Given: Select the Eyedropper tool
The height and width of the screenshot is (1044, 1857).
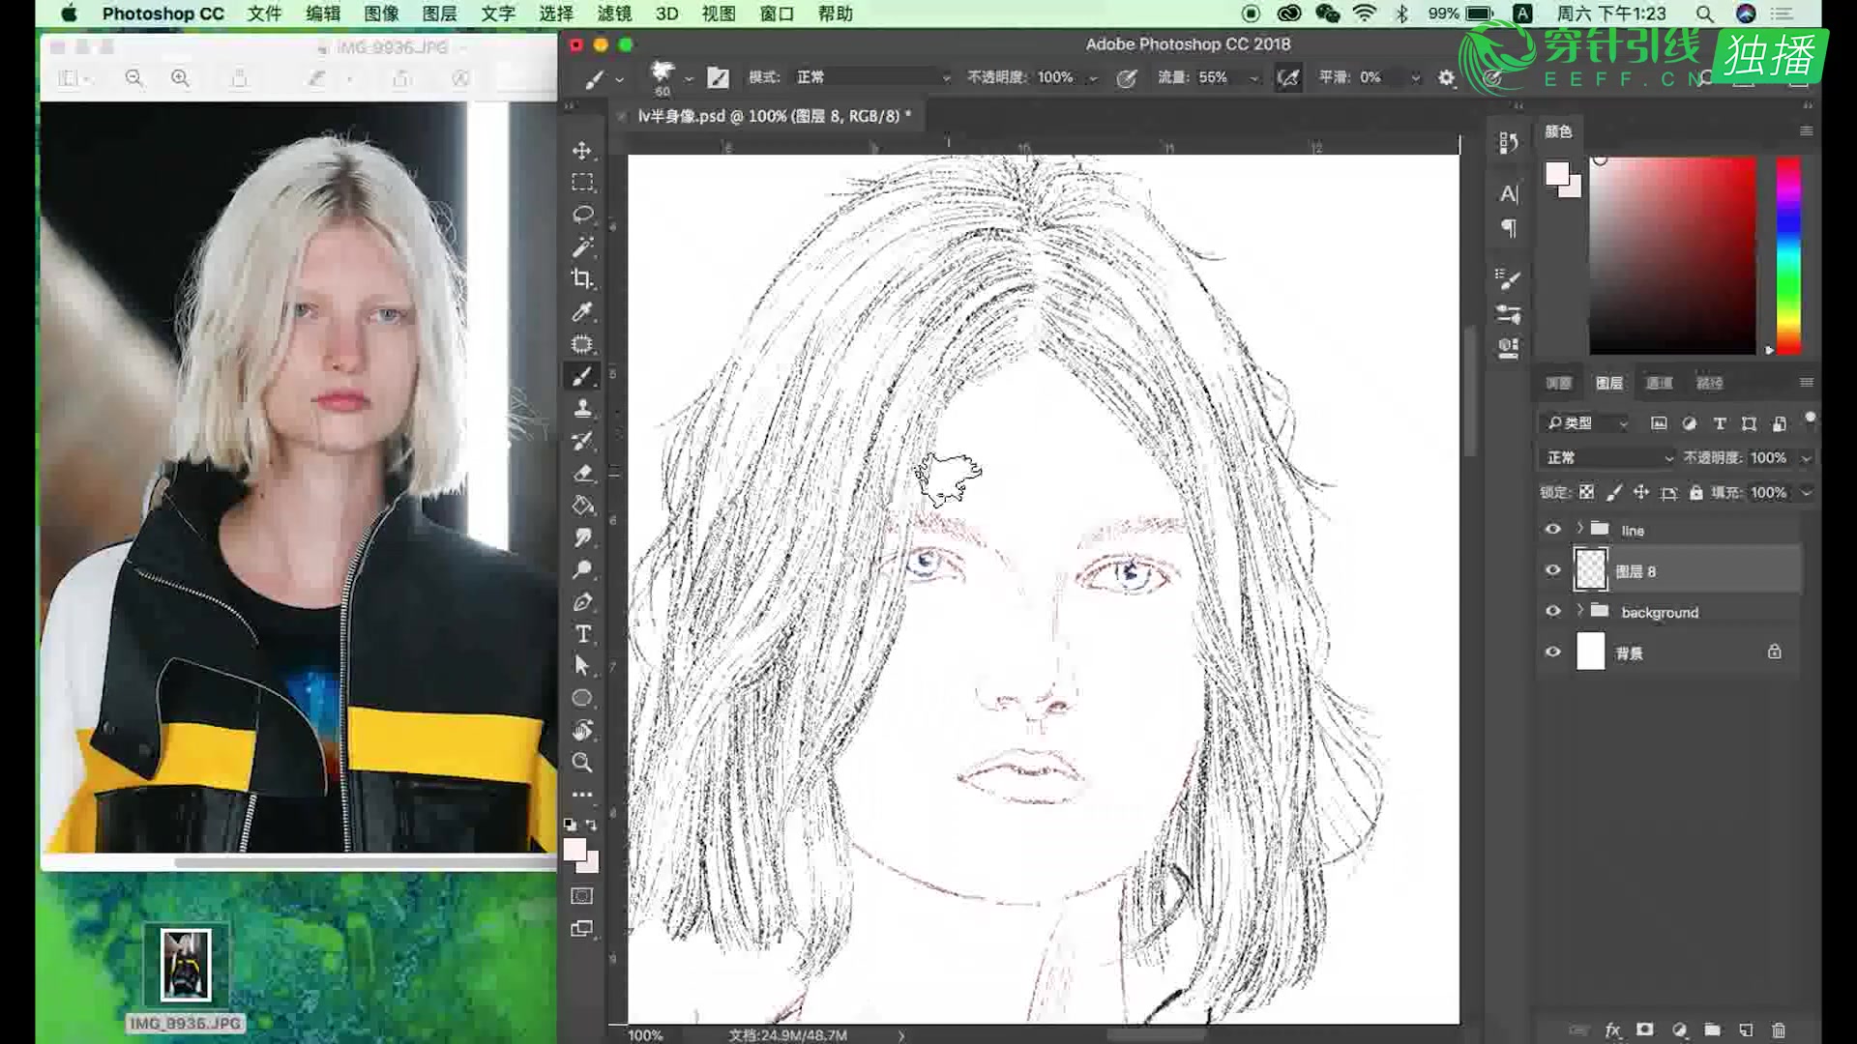Looking at the screenshot, I should pyautogui.click(x=582, y=312).
